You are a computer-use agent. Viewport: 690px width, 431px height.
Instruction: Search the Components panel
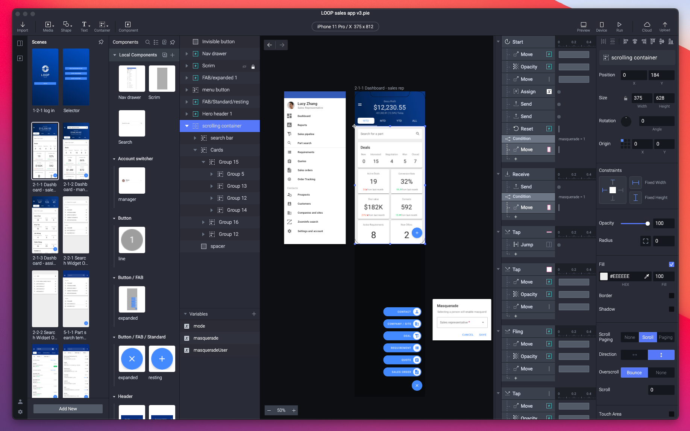click(x=148, y=42)
